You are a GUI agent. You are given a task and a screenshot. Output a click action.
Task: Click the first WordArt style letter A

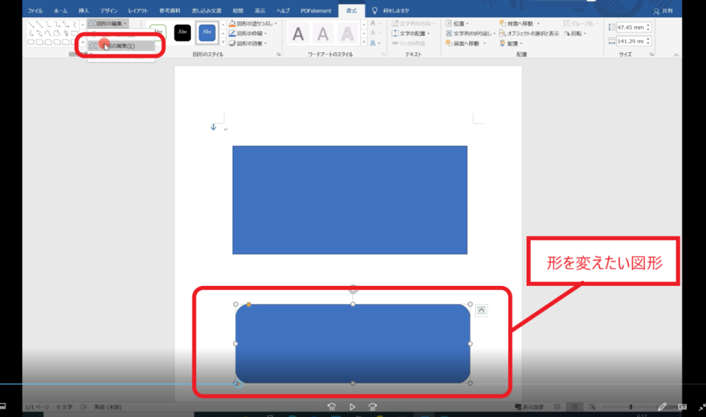[x=298, y=33]
